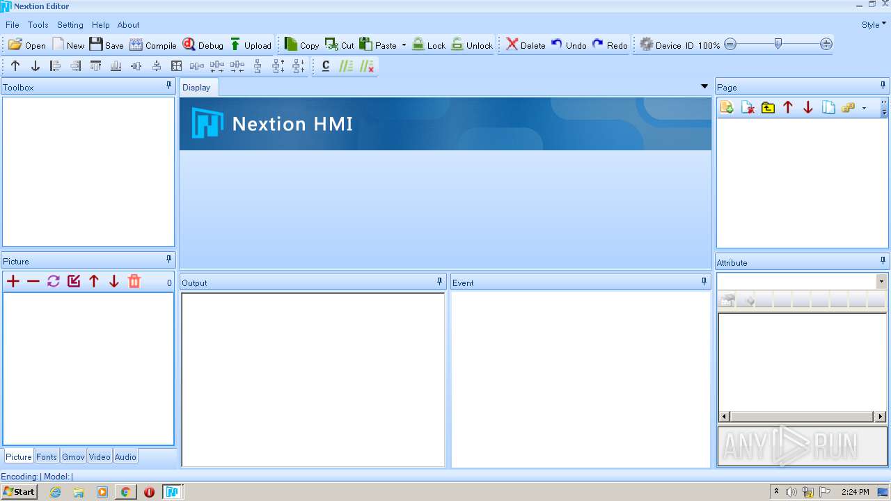Redo the last action
The image size is (891, 501).
tap(610, 45)
